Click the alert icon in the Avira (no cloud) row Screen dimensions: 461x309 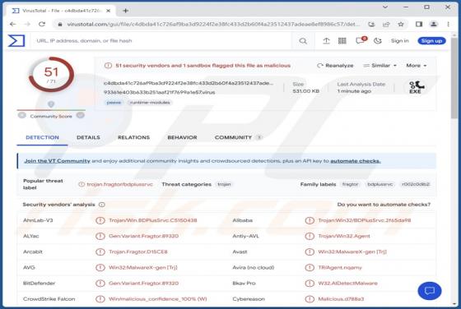[x=310, y=267]
